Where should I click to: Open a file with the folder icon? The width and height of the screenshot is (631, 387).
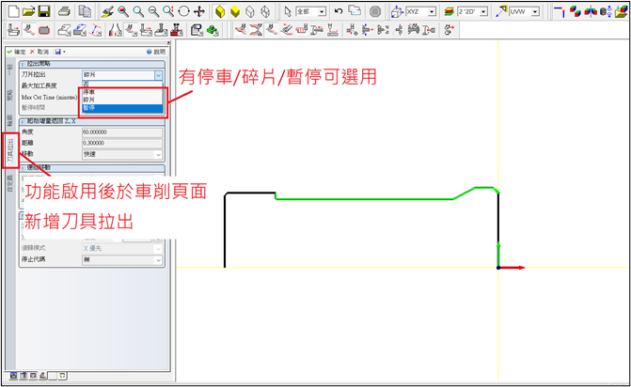27,11
